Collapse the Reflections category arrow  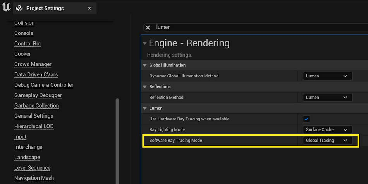click(144, 87)
